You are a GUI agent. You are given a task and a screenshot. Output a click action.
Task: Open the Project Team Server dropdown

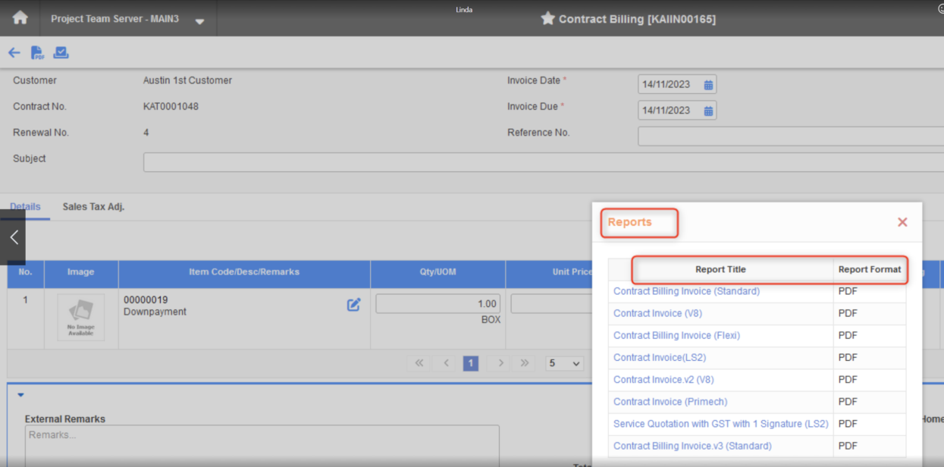199,21
